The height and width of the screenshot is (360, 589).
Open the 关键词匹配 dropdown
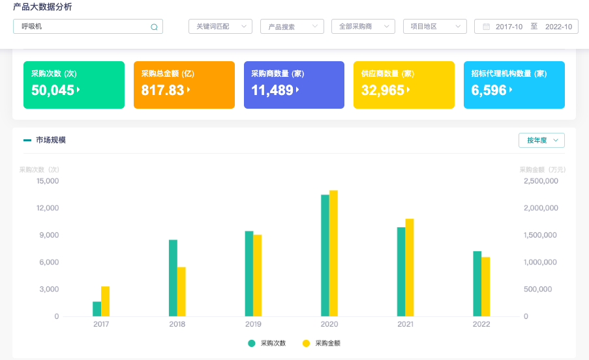220,26
